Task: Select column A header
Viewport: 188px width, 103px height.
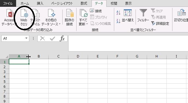Action: [x=19, y=56]
